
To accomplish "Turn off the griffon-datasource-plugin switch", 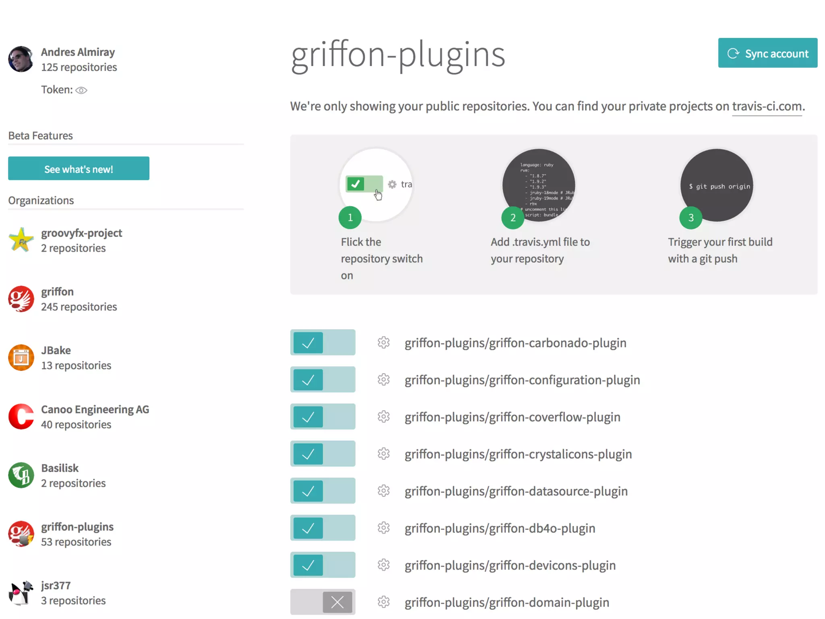I will (x=322, y=491).
